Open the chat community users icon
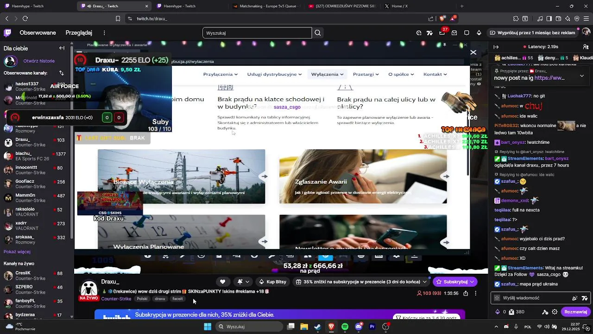The width and height of the screenshot is (593, 334). click(587, 47)
